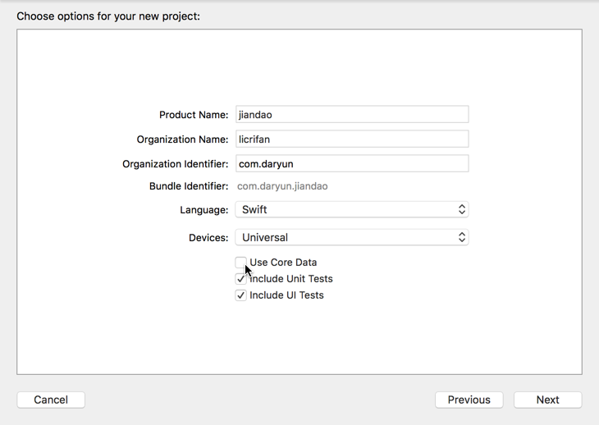
Task: Uncheck the Include Unit Tests checkbox
Action: pos(241,279)
